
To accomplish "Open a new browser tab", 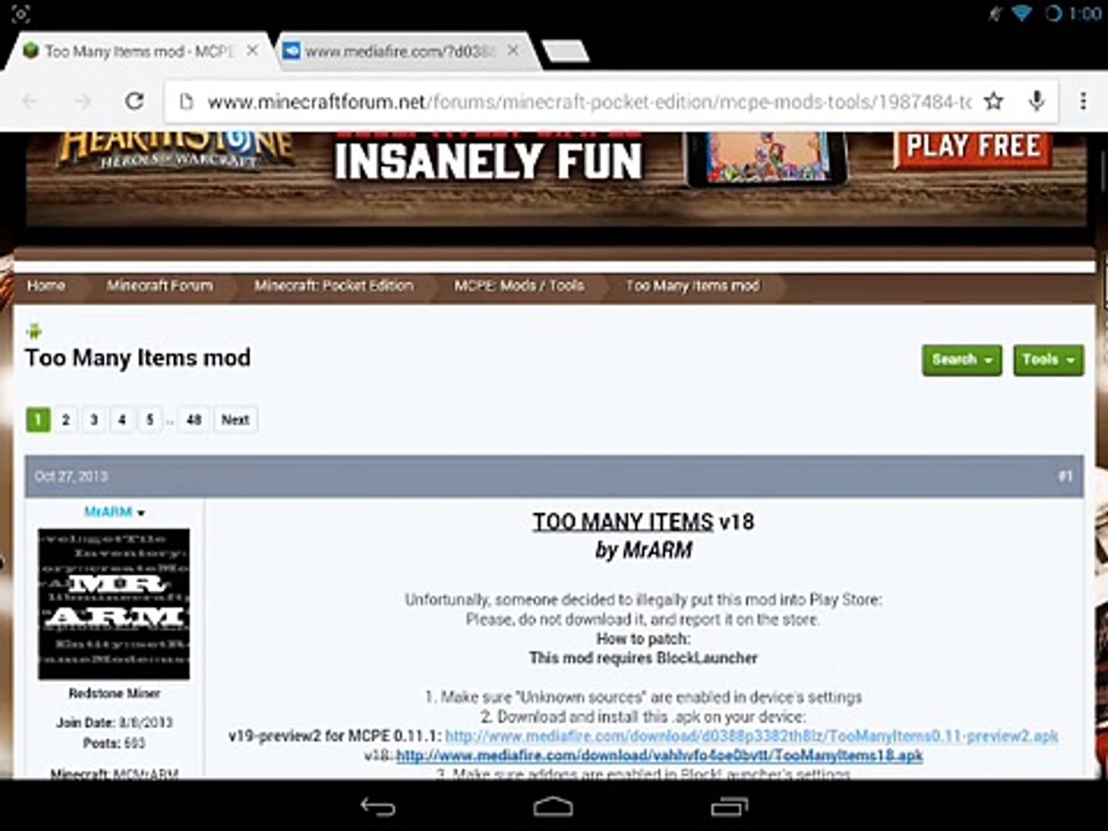I will point(566,51).
